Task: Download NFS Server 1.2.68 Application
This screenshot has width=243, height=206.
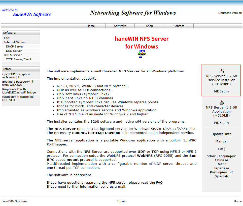Action: pyautogui.click(x=221, y=111)
